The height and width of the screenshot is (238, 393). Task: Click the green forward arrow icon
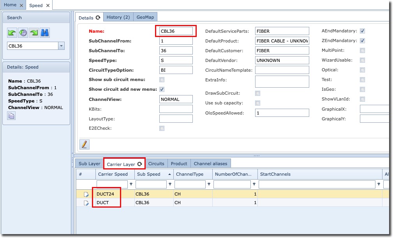click(x=34, y=33)
